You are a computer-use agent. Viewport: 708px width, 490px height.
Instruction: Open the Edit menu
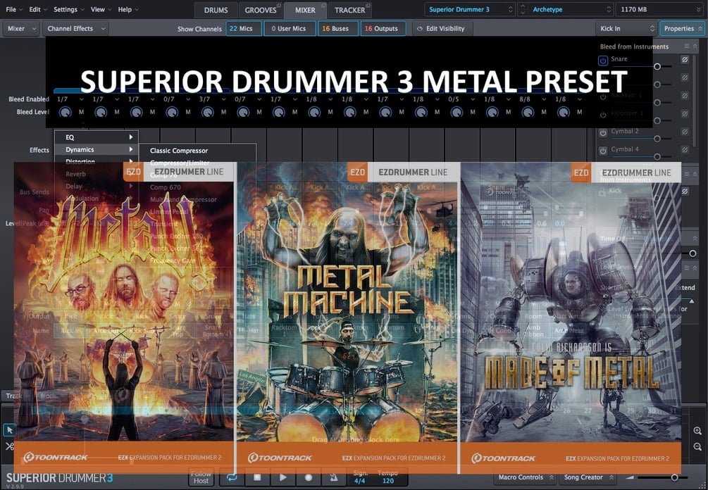38,9
